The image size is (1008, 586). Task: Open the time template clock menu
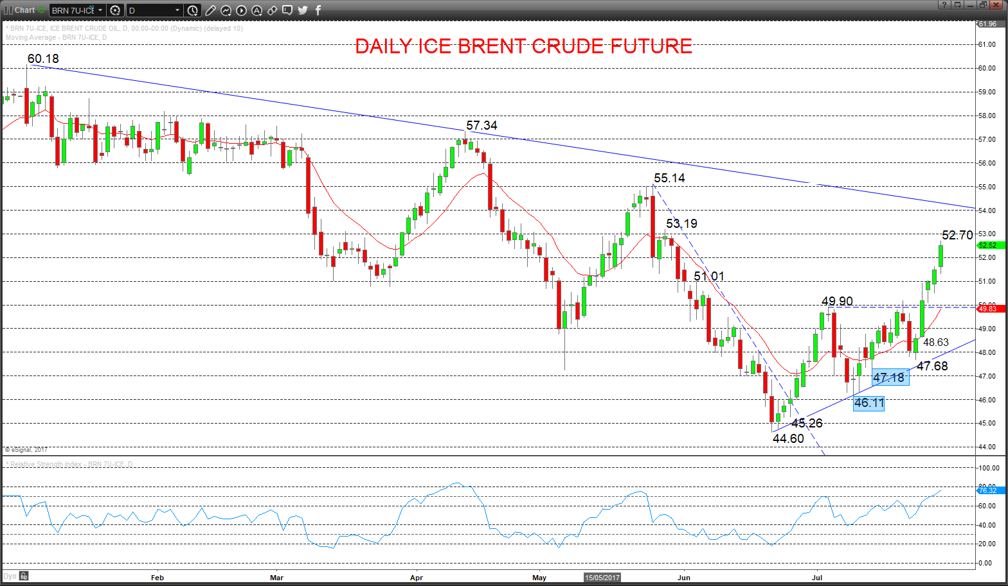[x=193, y=10]
